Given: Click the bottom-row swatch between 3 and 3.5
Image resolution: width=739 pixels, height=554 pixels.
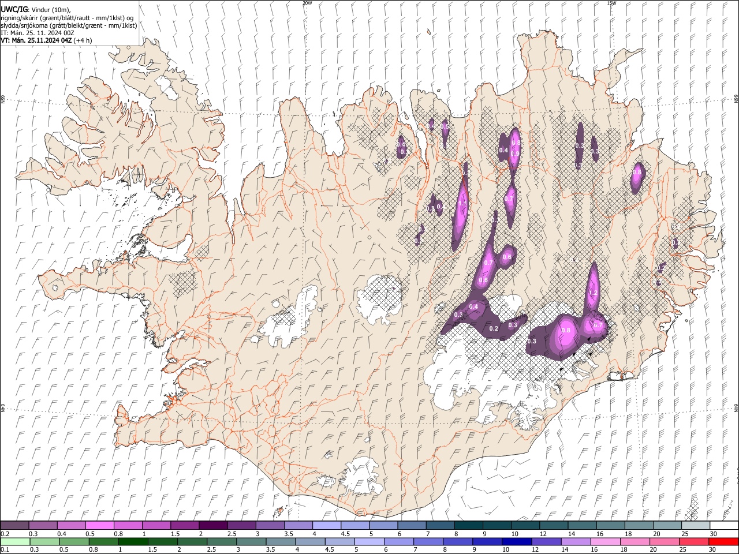Looking at the screenshot, I should (251, 541).
